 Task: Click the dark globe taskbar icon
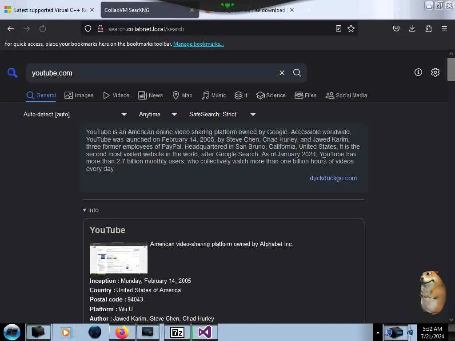[x=95, y=332]
